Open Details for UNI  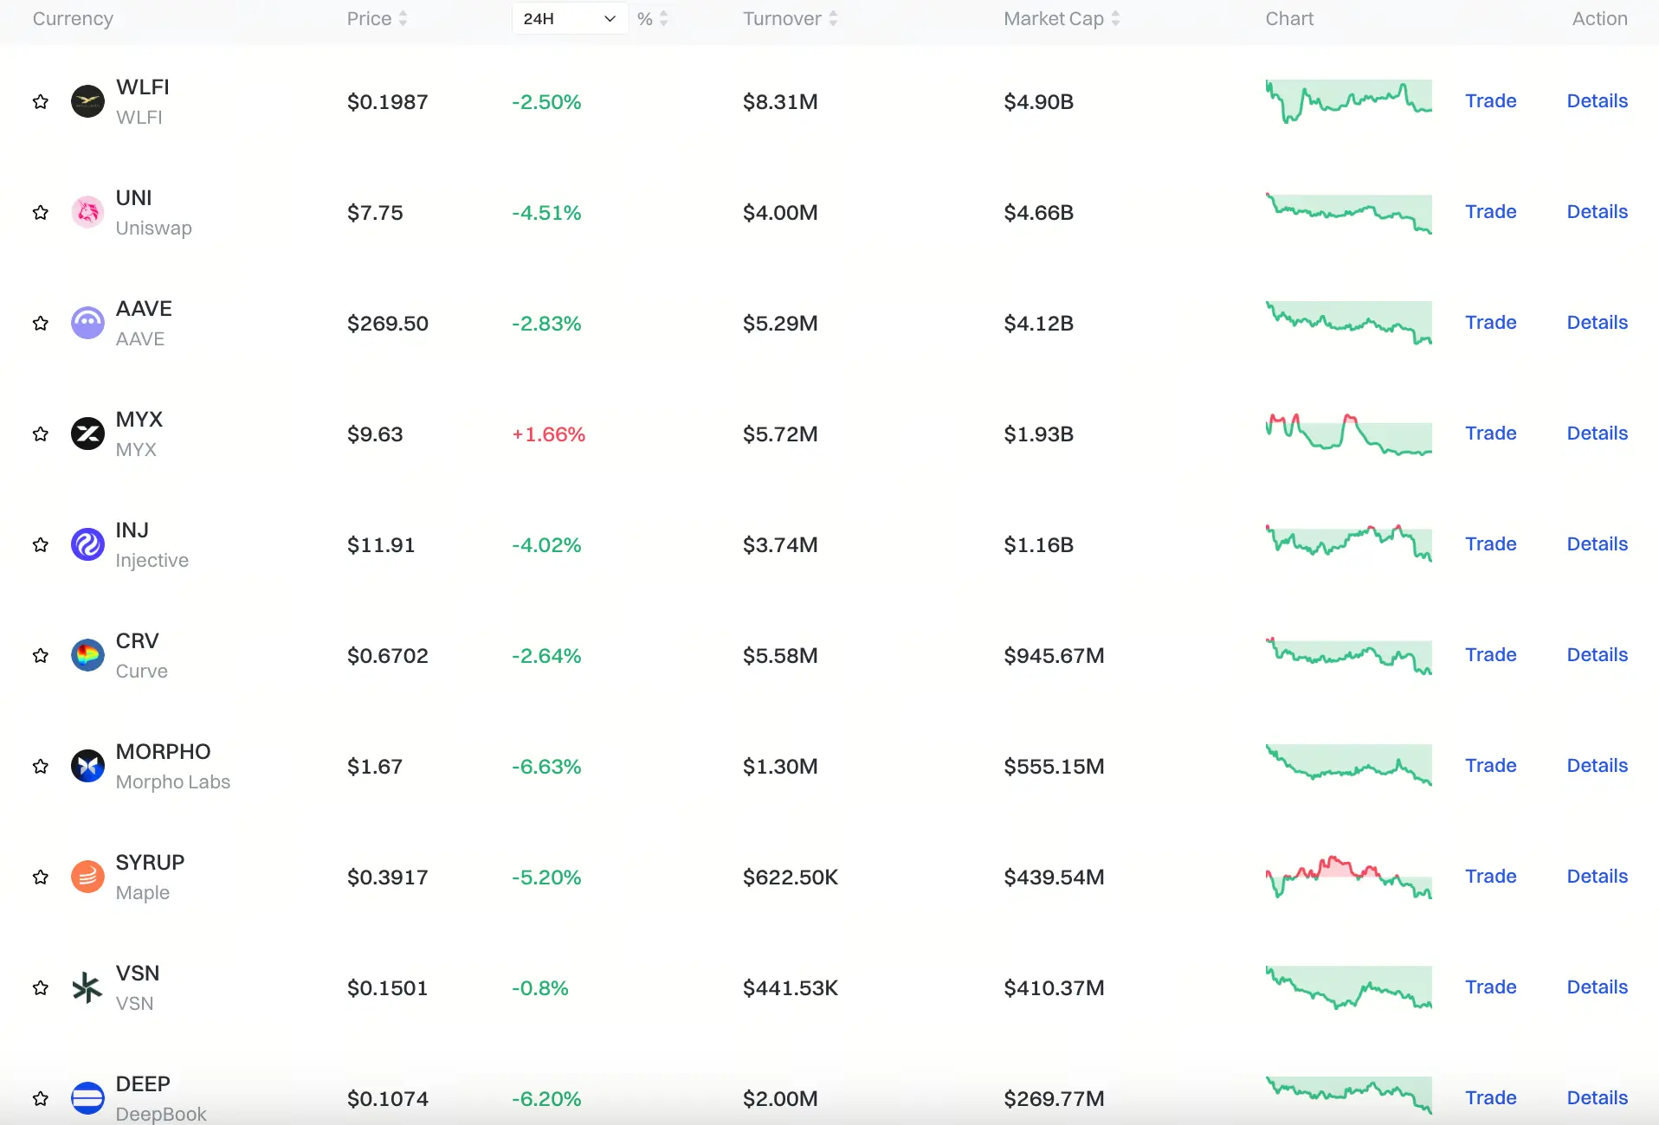click(x=1597, y=212)
